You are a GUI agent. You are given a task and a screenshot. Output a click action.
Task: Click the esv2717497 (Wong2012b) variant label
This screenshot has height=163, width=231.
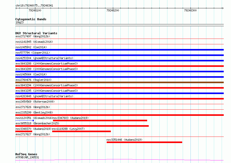tap(33, 36)
